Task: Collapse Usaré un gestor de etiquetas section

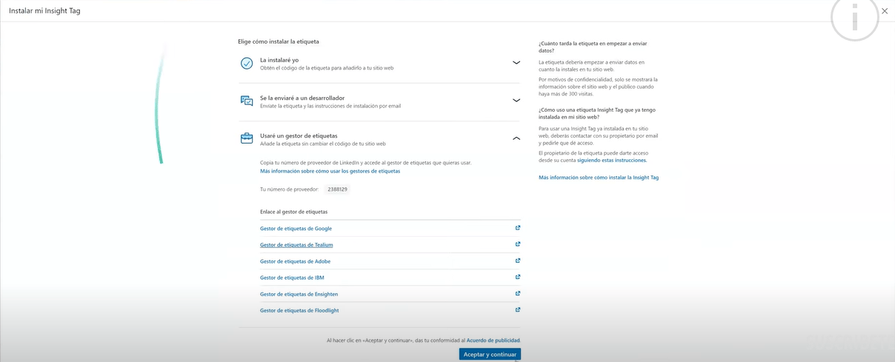Action: [516, 138]
